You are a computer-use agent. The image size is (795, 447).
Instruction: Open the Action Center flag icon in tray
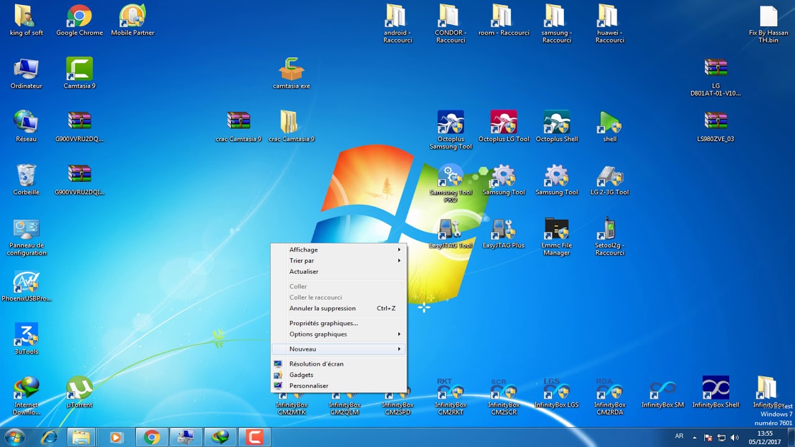pyautogui.click(x=708, y=438)
